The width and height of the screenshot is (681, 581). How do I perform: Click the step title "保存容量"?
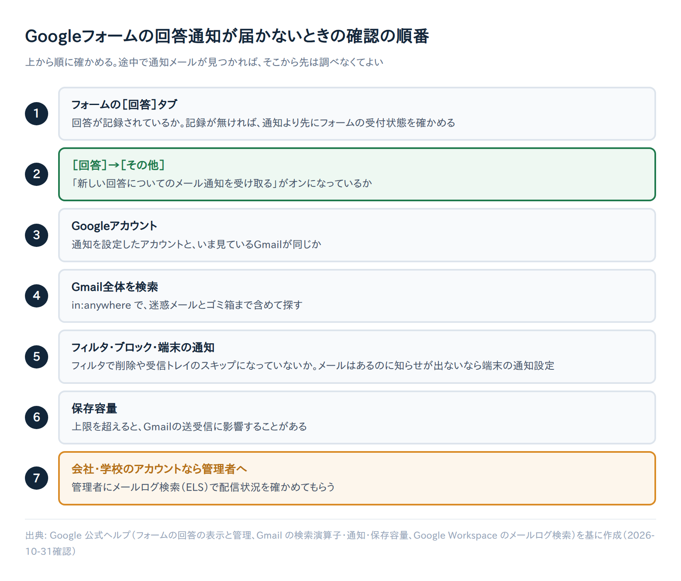click(94, 408)
